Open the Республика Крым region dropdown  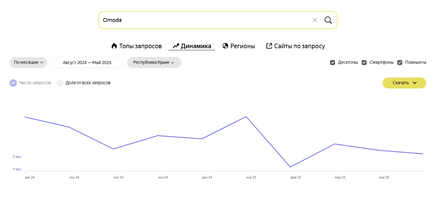pyautogui.click(x=154, y=63)
